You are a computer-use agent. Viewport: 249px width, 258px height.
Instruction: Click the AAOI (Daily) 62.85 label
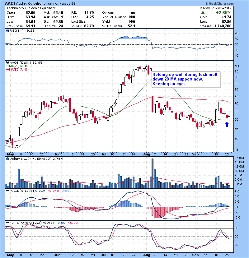coord(26,62)
